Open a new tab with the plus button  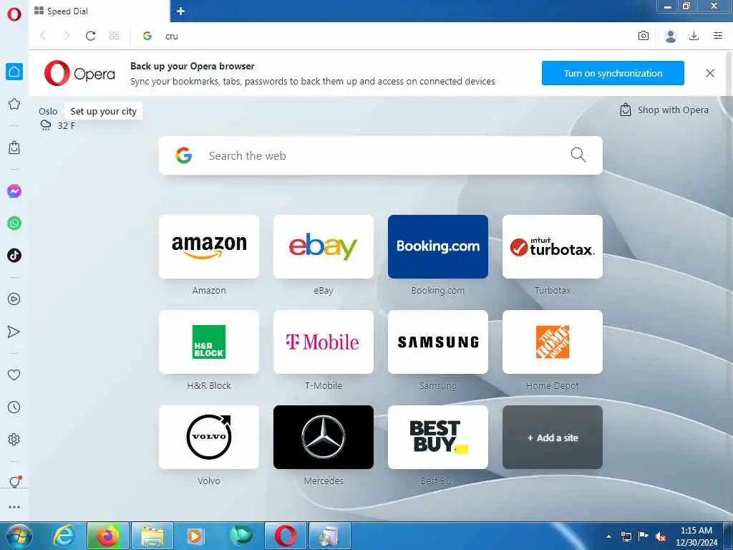(181, 11)
